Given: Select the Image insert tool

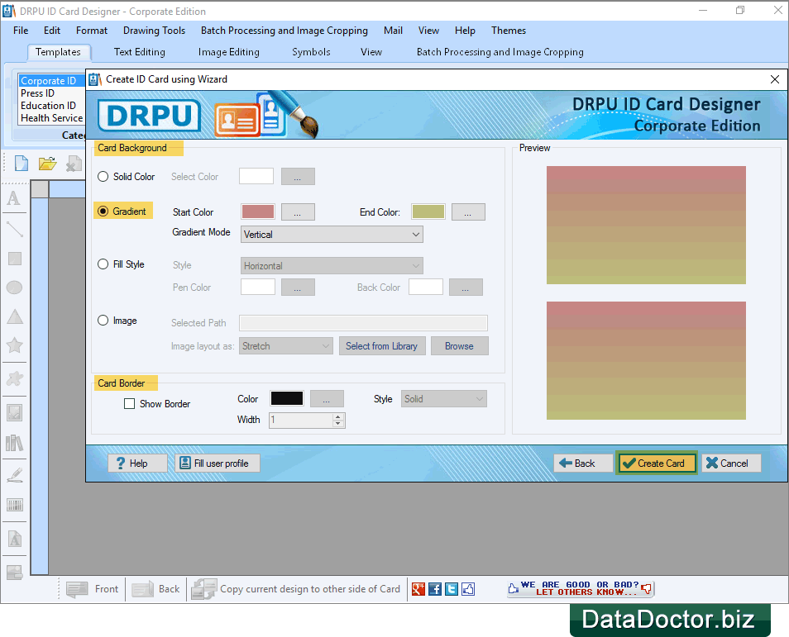Looking at the screenshot, I should click(15, 413).
